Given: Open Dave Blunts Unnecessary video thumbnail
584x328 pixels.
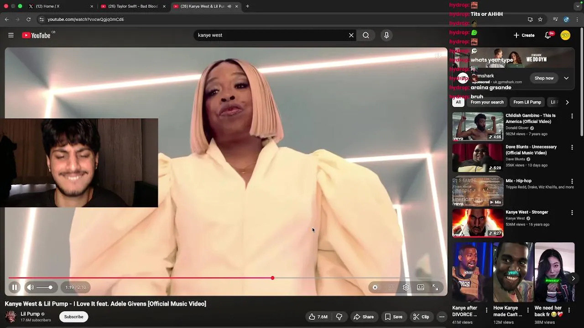Looking at the screenshot, I should 478,158.
